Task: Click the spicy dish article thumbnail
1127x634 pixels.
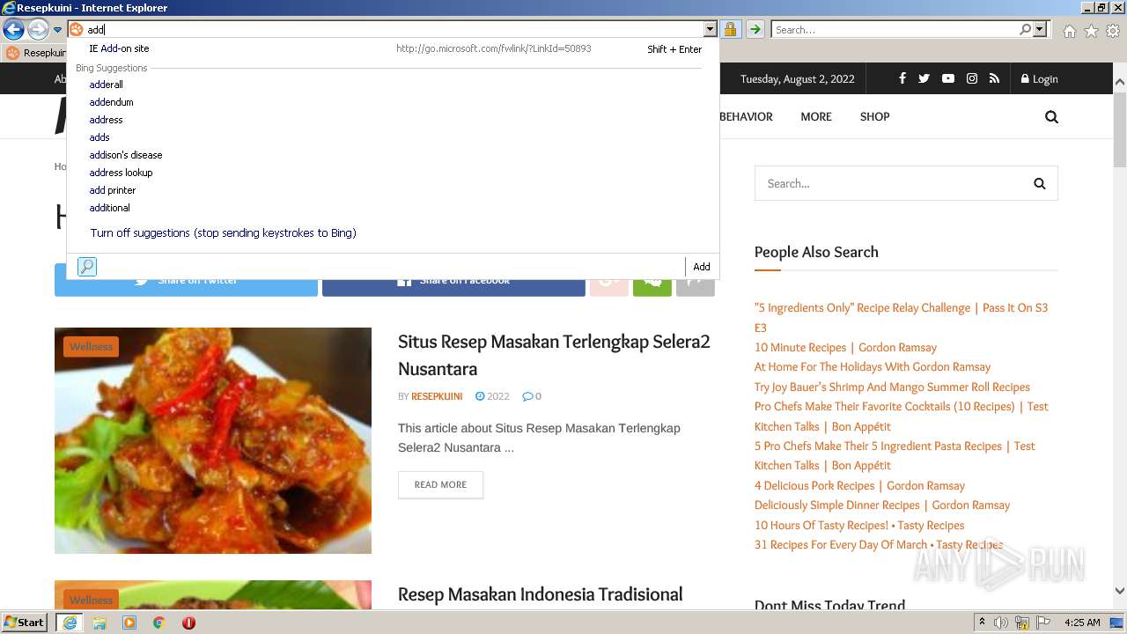Action: click(213, 440)
